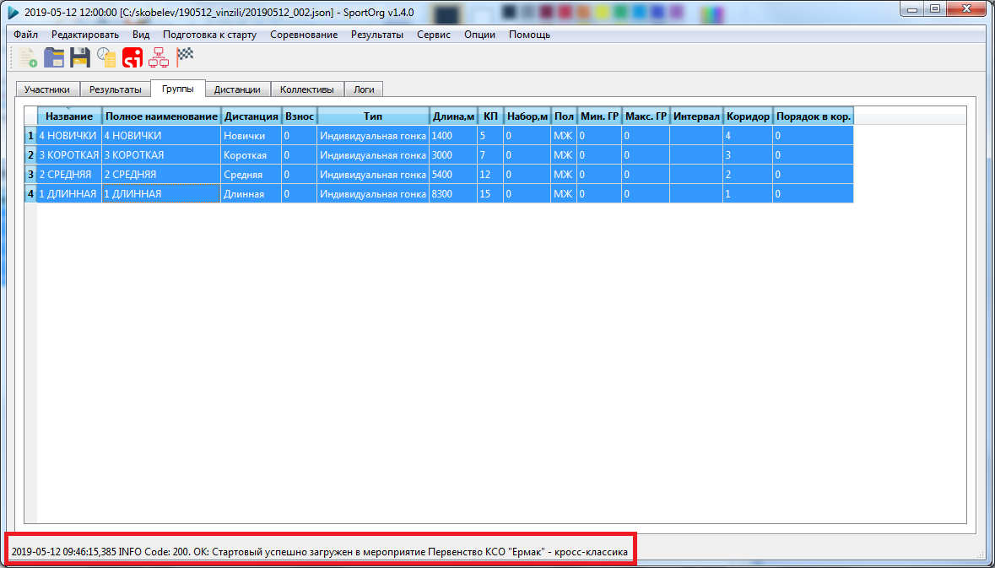The width and height of the screenshot is (995, 568).
Task: Click the Коридор column header
Action: coord(749,116)
